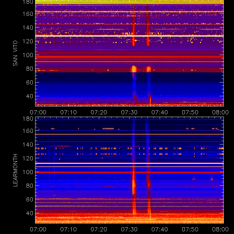Select the 60 tick label on San Vito axis
This screenshot has height=234, width=234.
click(x=30, y=82)
